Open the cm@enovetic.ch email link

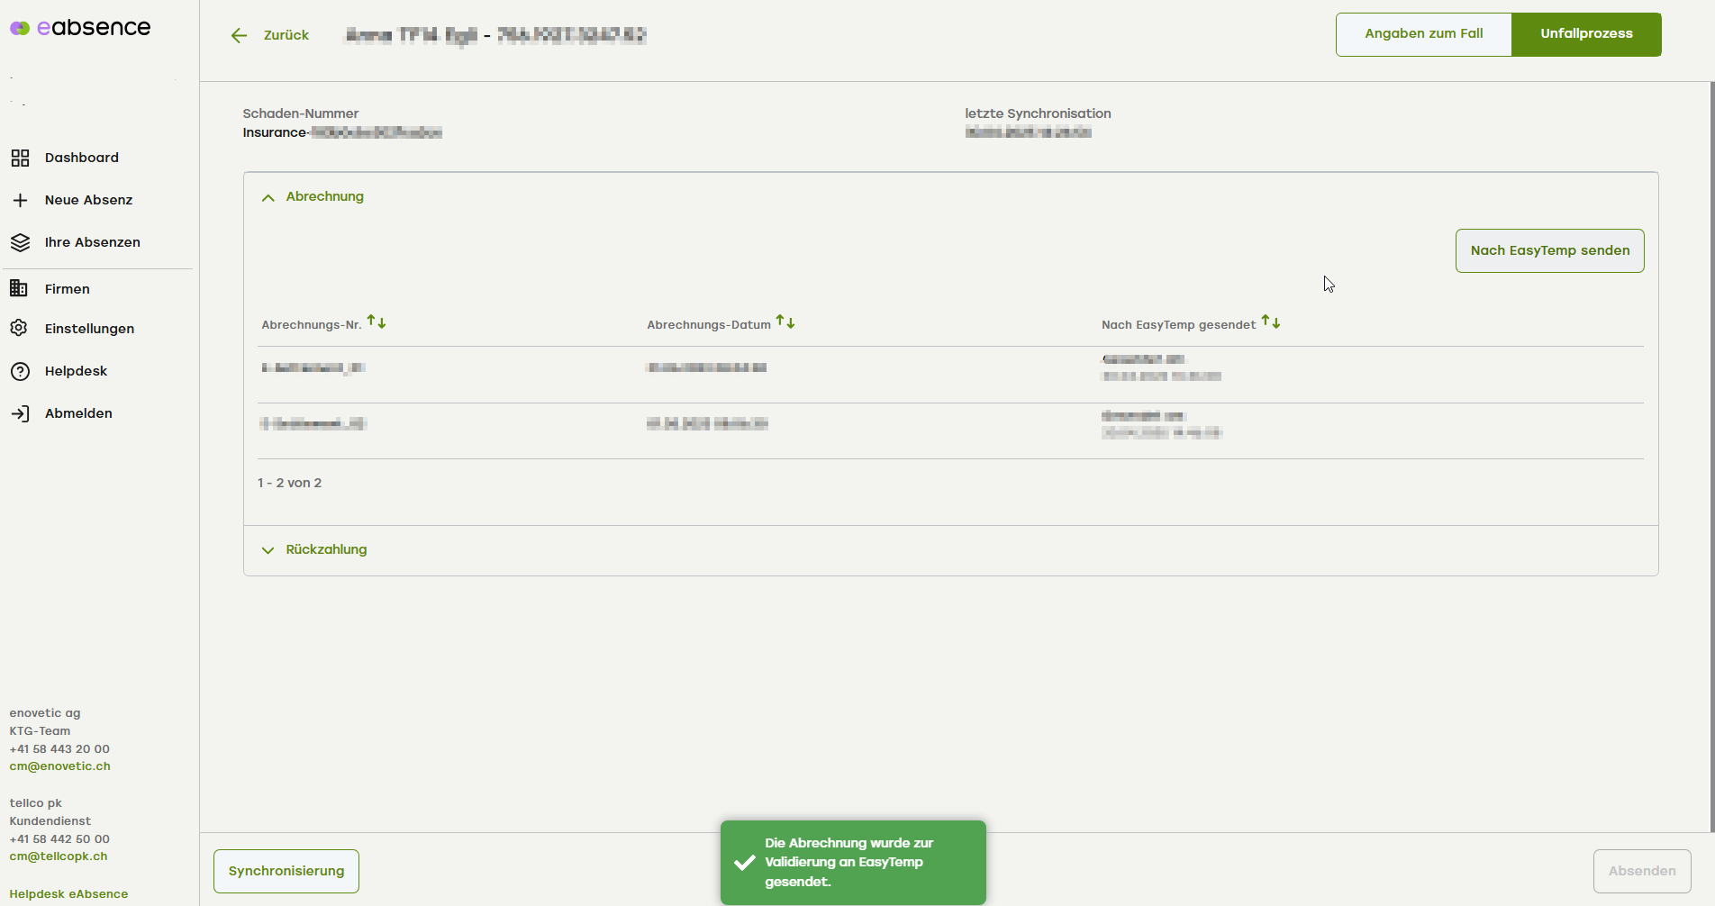(x=59, y=766)
